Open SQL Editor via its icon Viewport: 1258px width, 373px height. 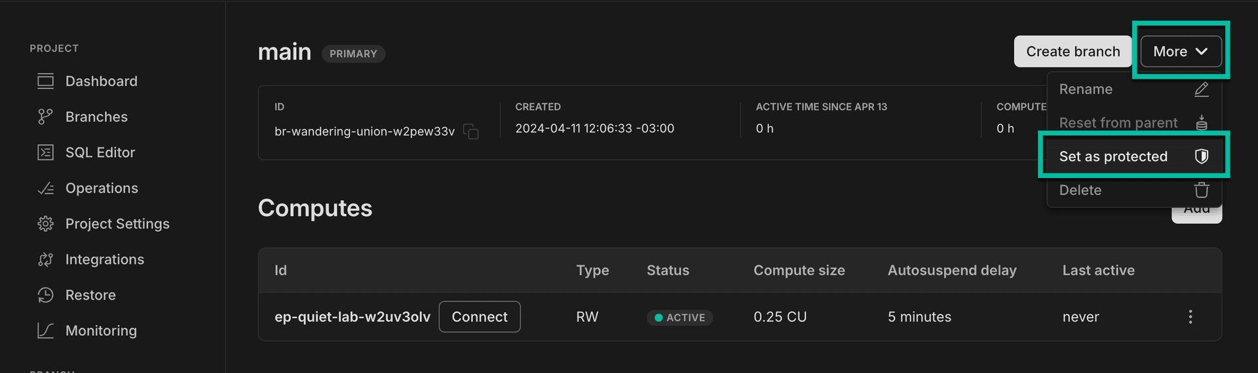coord(45,152)
